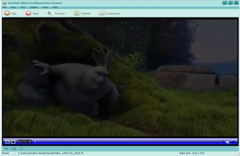Set video zoom to 1X
The width and height of the screenshot is (240, 156).
pyautogui.click(x=6, y=149)
